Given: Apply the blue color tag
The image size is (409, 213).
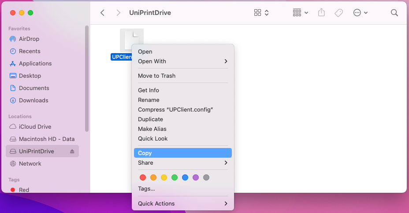Looking at the screenshot, I should point(185,177).
